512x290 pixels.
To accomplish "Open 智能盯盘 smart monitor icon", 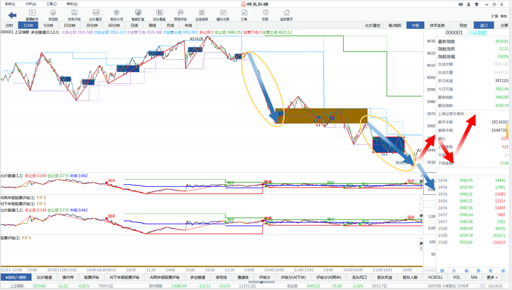I will pyautogui.click(x=138, y=15).
